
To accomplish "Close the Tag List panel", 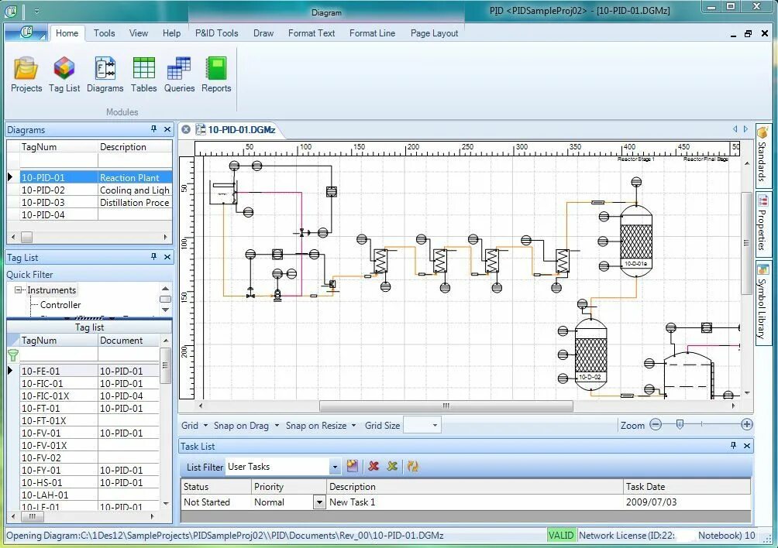I will [167, 257].
